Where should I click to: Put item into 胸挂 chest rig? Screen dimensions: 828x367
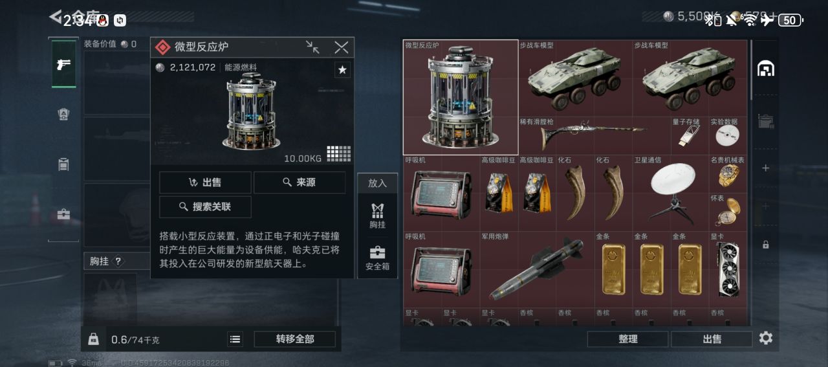(378, 216)
